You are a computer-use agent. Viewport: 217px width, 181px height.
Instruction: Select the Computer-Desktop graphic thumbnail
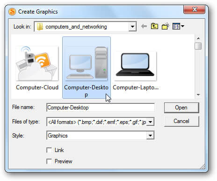click(x=87, y=63)
